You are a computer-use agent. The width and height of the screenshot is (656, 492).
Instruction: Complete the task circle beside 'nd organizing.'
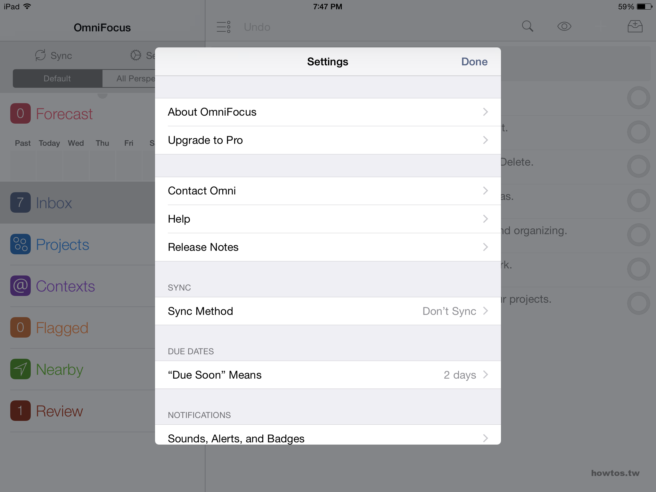[638, 235]
